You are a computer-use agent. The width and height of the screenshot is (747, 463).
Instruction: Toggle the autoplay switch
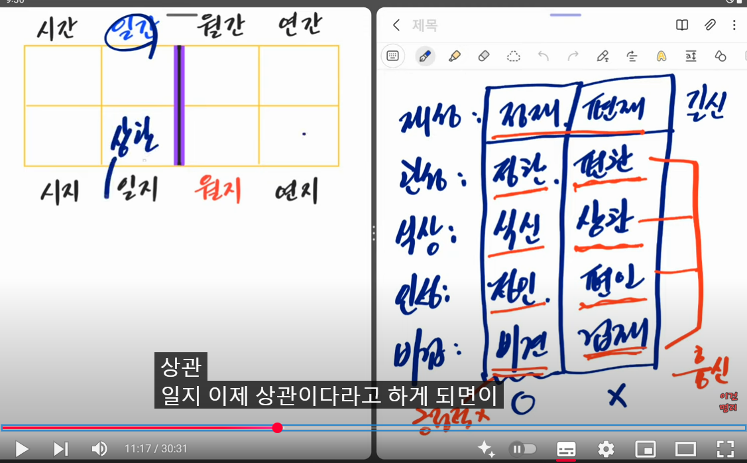click(522, 448)
